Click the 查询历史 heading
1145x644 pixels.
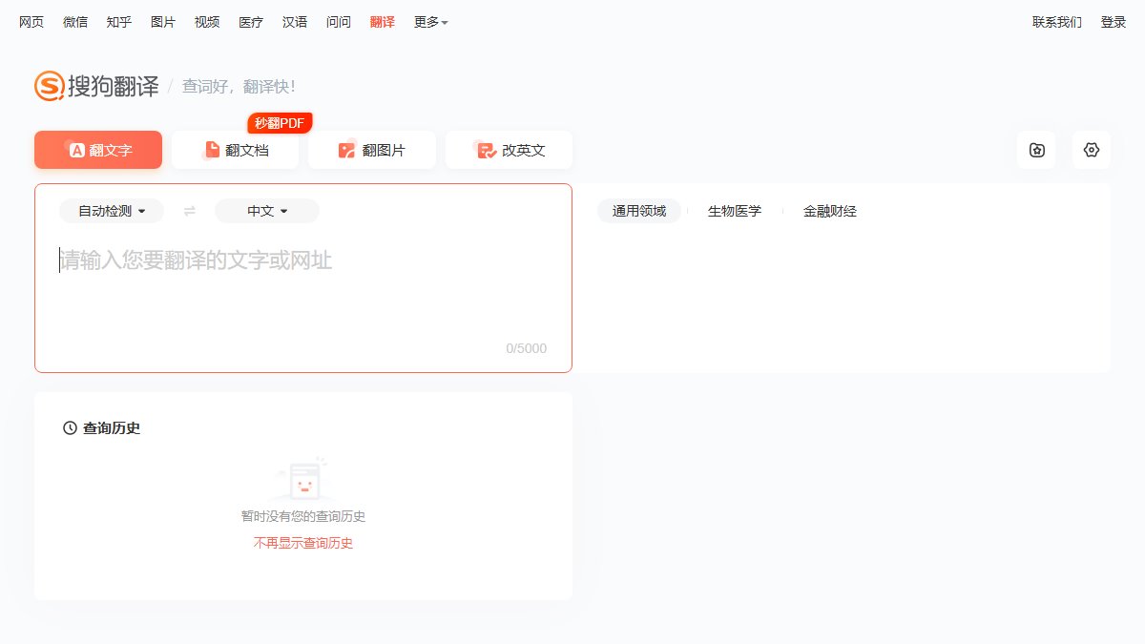[x=112, y=428]
